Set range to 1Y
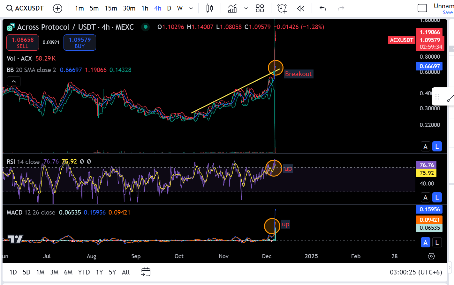This screenshot has height=285, width=454. tap(99, 272)
